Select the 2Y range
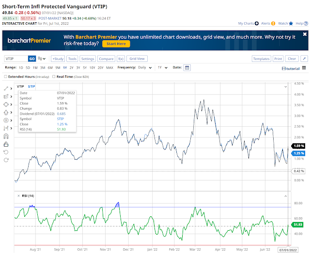 71,68
